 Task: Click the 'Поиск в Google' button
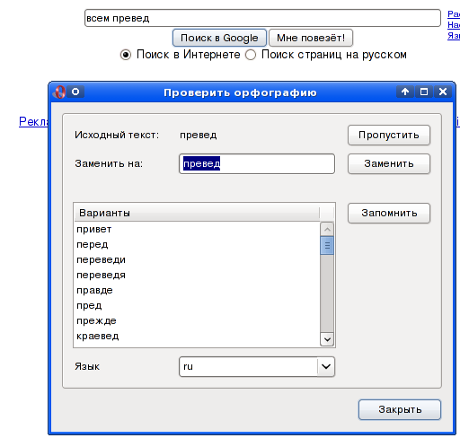click(x=219, y=38)
